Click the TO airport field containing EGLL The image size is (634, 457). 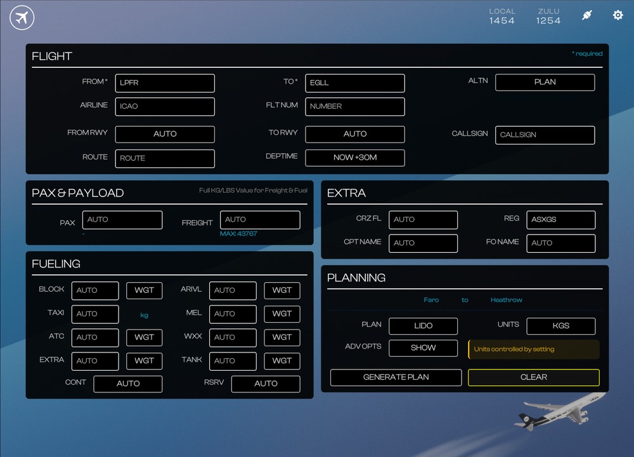point(355,83)
